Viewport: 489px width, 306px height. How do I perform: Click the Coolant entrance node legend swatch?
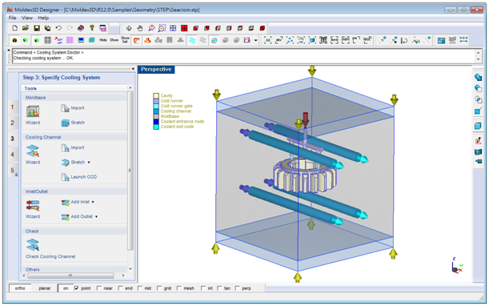tap(156, 122)
